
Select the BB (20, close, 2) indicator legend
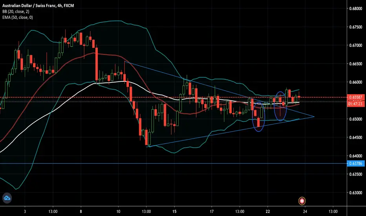point(16,11)
